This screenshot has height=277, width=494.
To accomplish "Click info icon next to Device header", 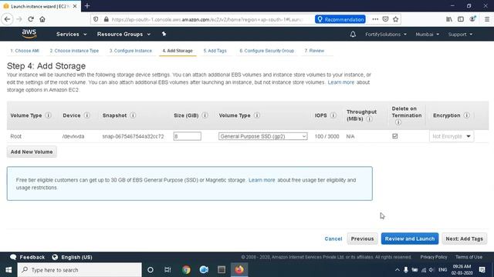I will pyautogui.click(x=87, y=115).
